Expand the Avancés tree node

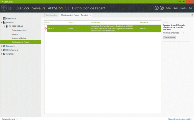point(2,54)
